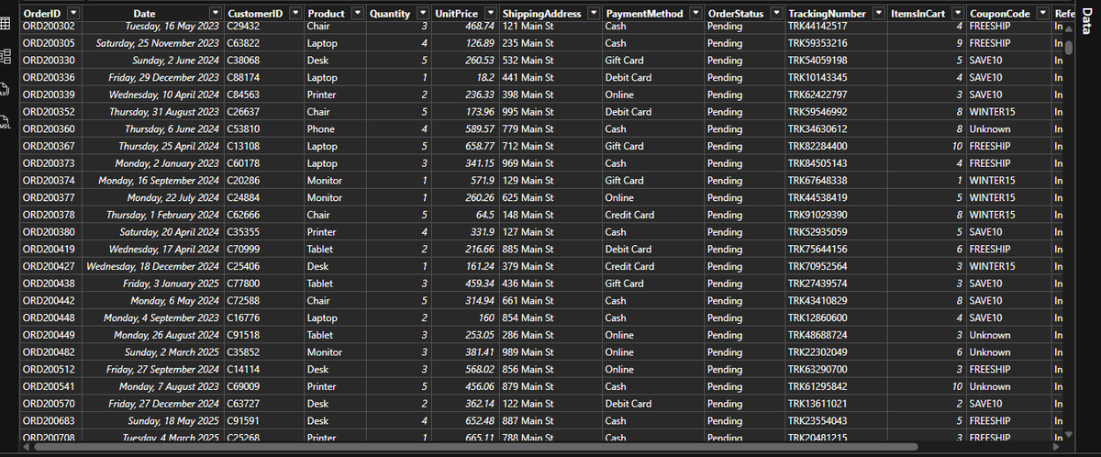Select the TrackingNumber column header

[x=827, y=14]
